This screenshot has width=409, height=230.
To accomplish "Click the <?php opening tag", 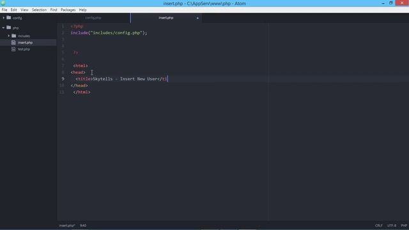I will point(77,26).
